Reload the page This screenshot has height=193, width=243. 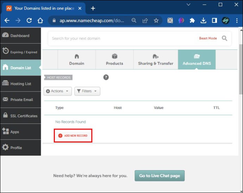click(29, 20)
